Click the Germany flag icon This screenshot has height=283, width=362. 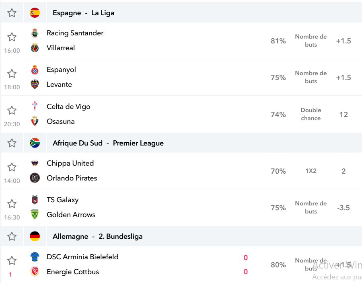(x=35, y=236)
